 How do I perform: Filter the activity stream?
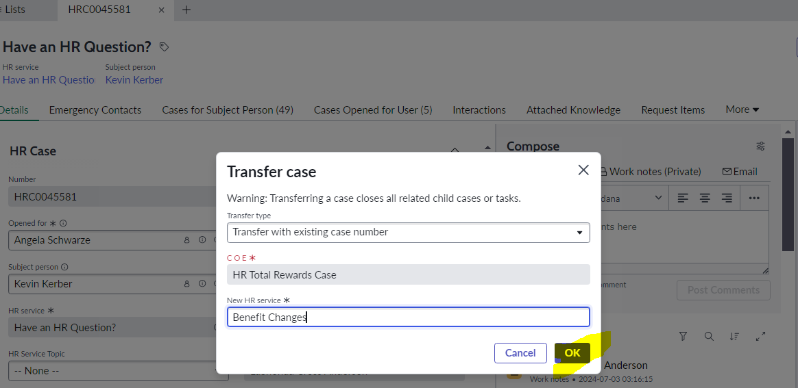pyautogui.click(x=684, y=336)
